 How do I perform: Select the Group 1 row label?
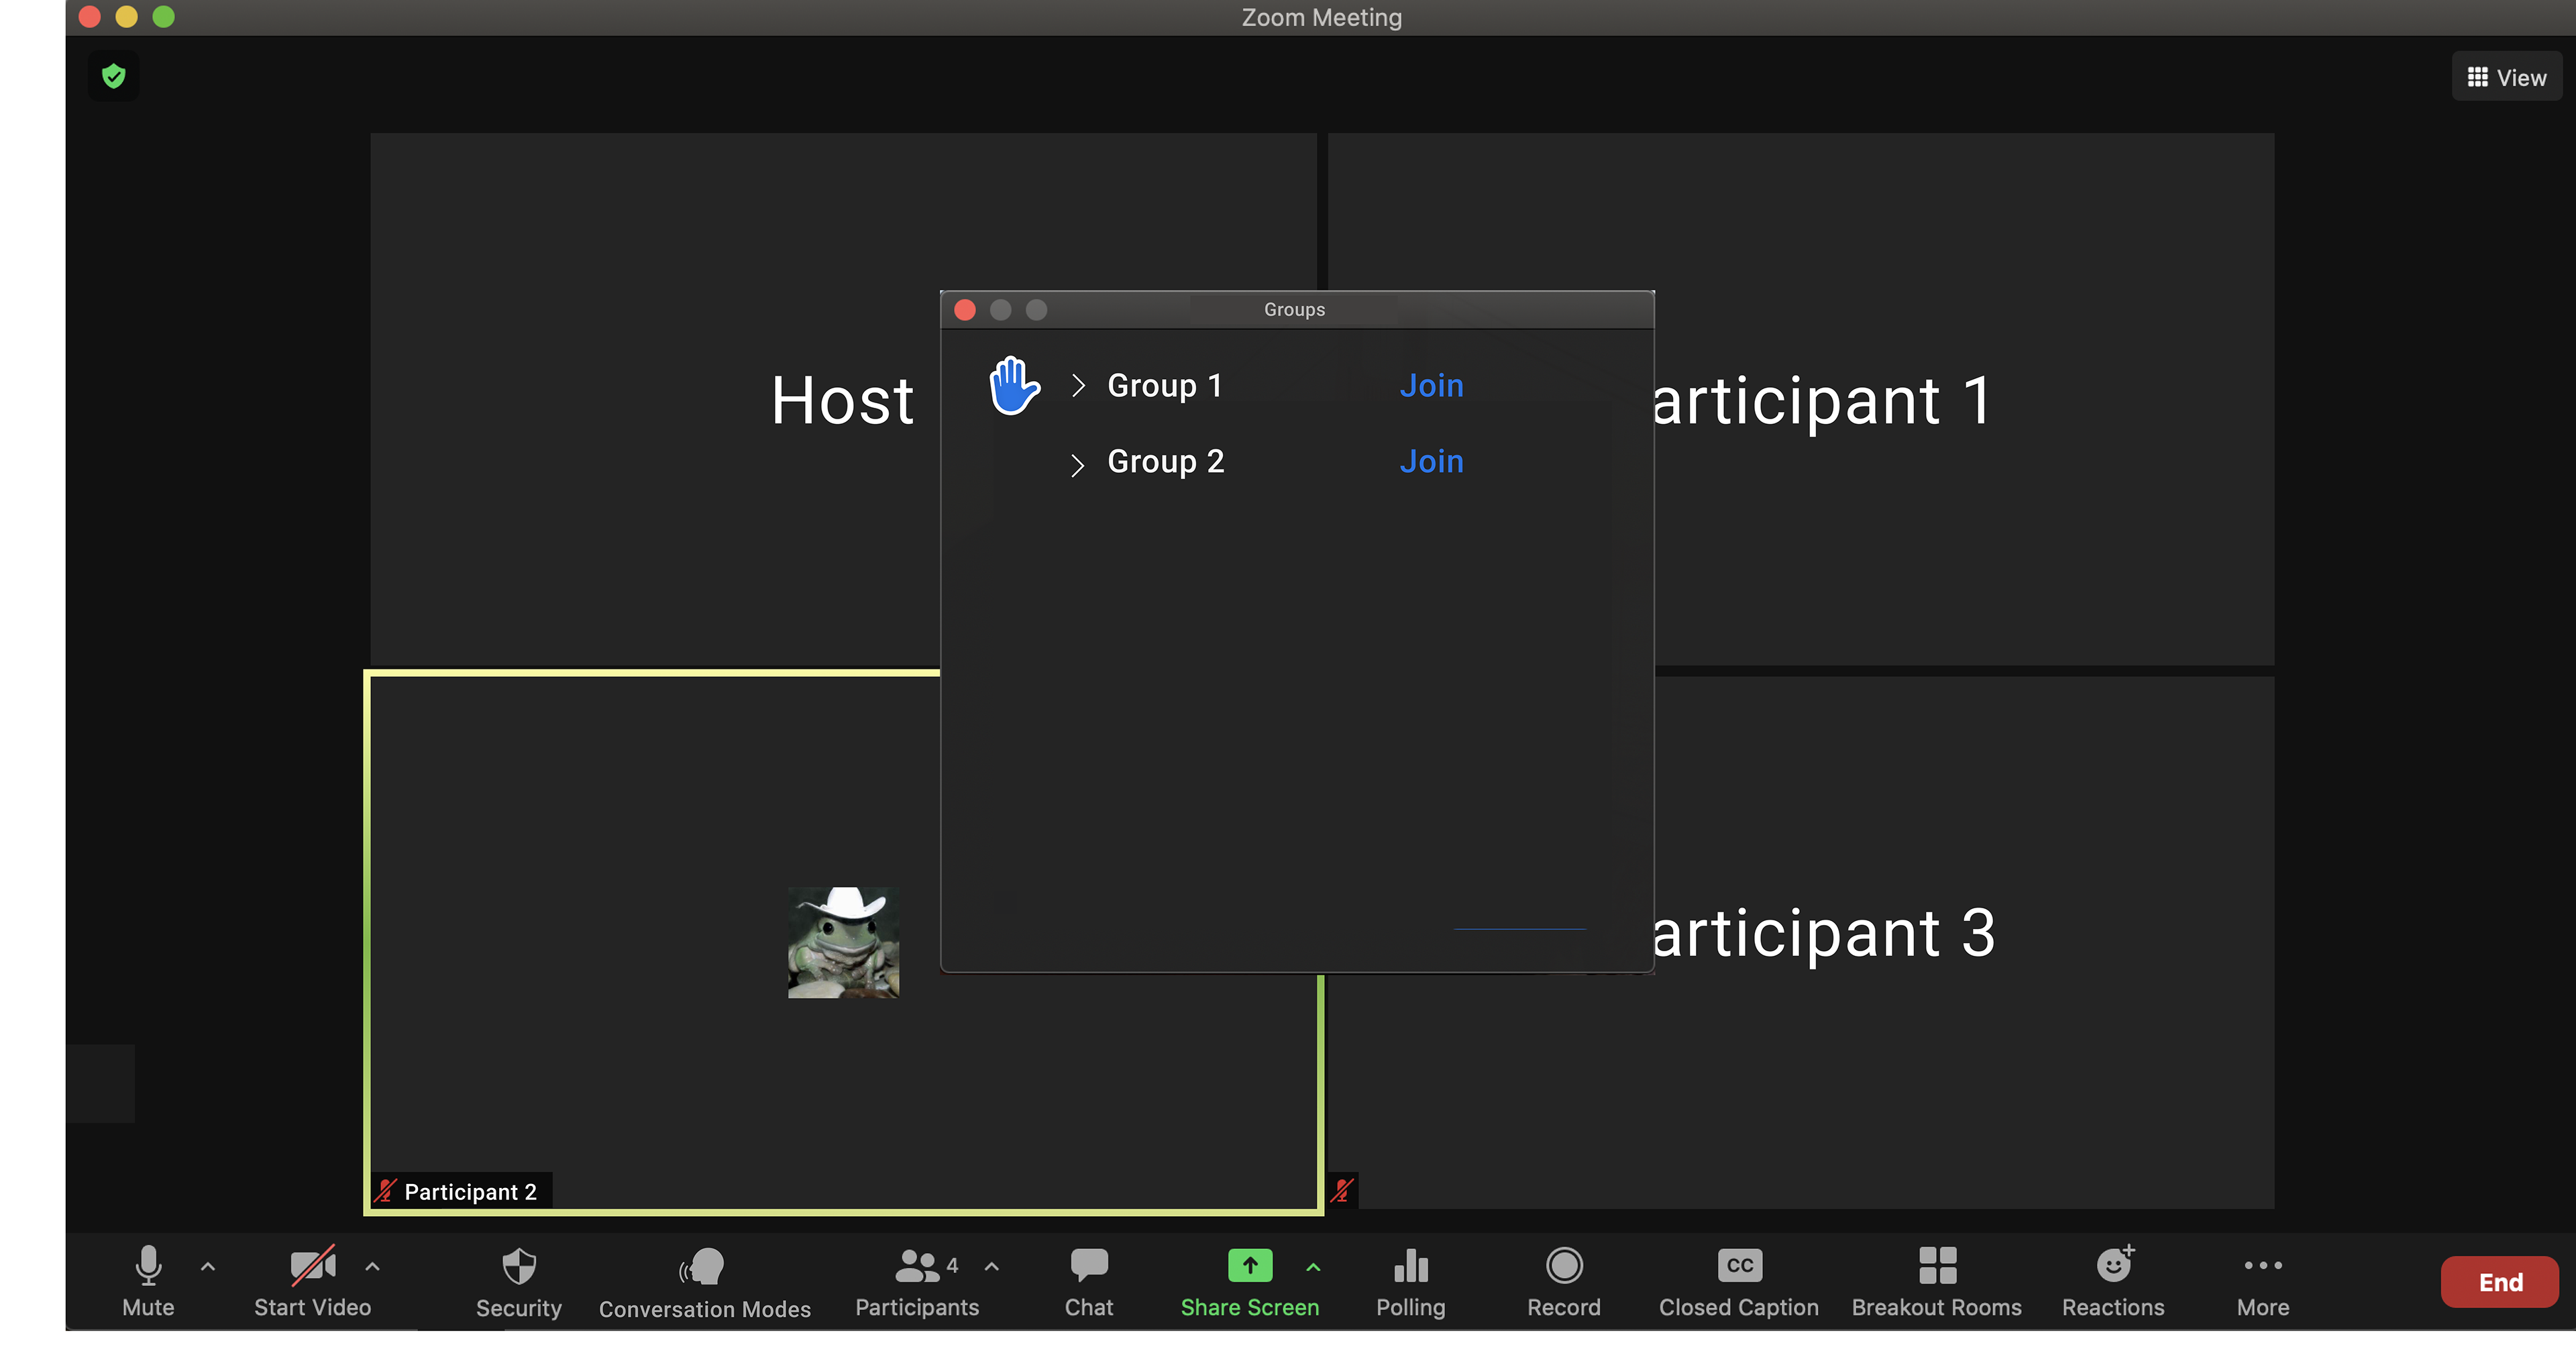pos(1165,386)
